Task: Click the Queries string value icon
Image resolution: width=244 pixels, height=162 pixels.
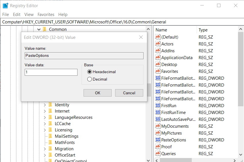Action: click(158, 153)
